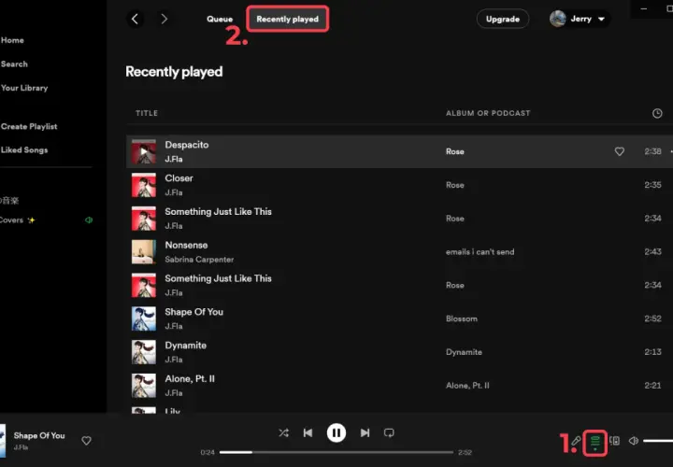Click the Shape Of You list cover

(144, 318)
